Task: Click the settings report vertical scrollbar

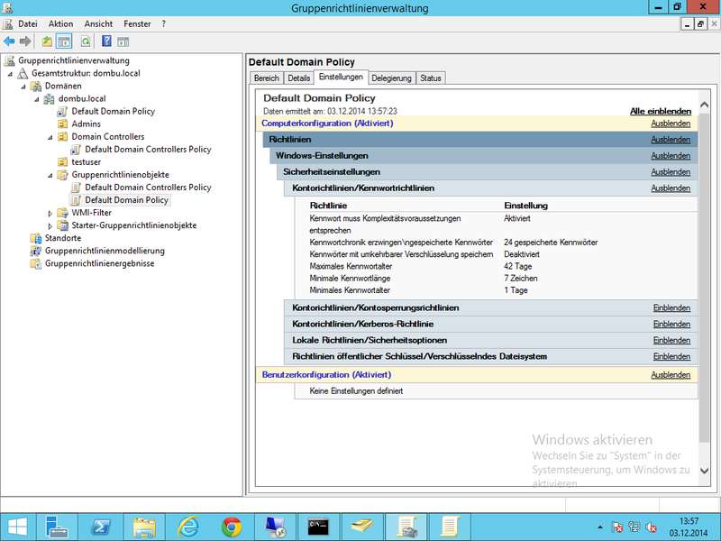Action: (x=704, y=270)
